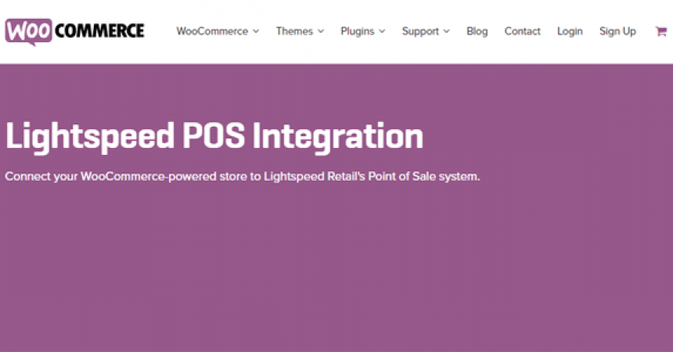Click the WooCommerce logo
Viewport: 673px width, 352px height.
[74, 31]
